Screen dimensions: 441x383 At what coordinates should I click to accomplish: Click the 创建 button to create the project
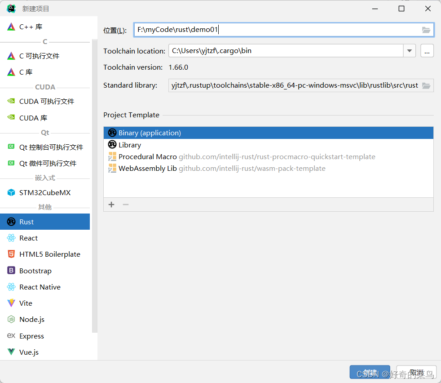pyautogui.click(x=370, y=372)
